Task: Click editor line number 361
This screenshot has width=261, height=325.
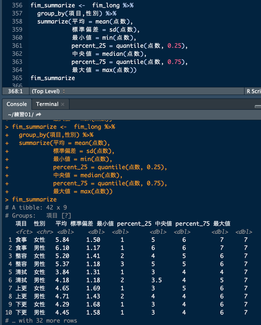Action: click(17, 46)
